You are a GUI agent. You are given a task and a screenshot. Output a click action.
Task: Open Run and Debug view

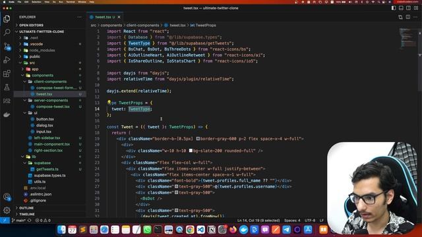pos(7,60)
